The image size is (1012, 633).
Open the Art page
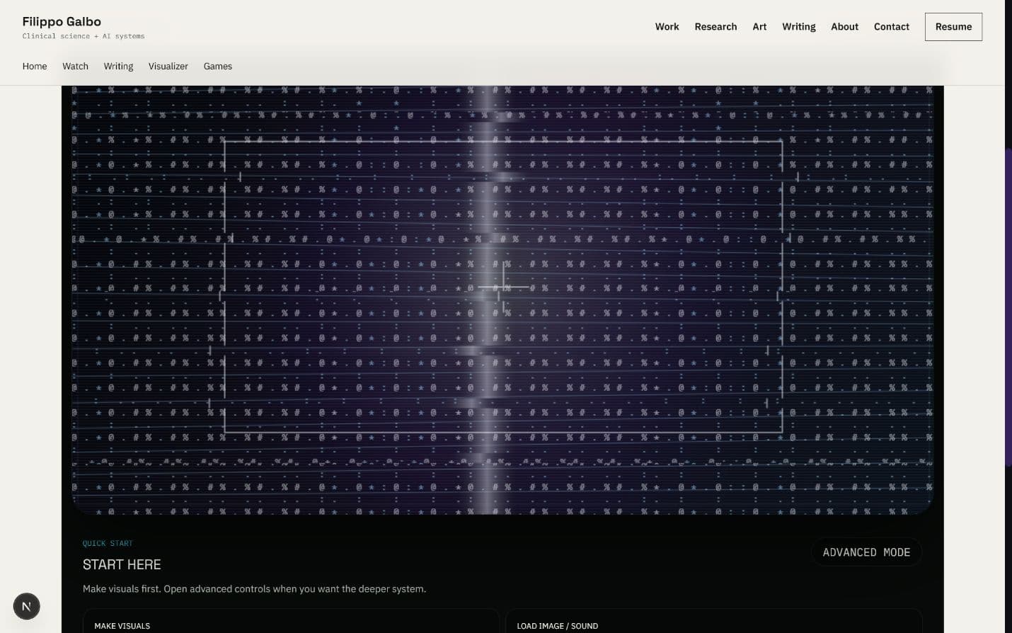759,26
